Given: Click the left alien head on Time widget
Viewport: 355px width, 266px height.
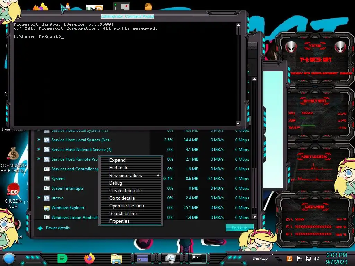Looking at the screenshot, I should coord(291,47).
